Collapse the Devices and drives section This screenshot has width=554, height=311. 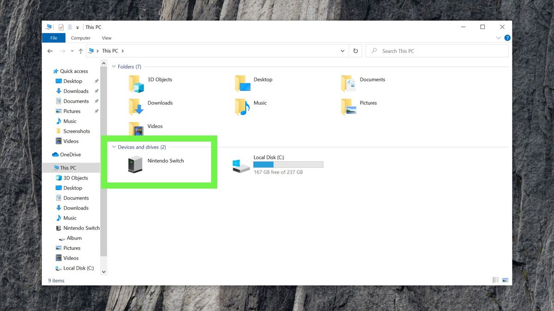[114, 147]
